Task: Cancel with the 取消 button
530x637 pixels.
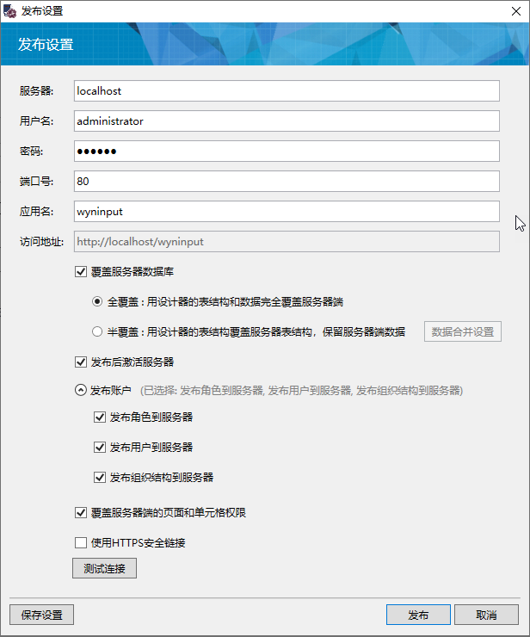Action: point(486,615)
